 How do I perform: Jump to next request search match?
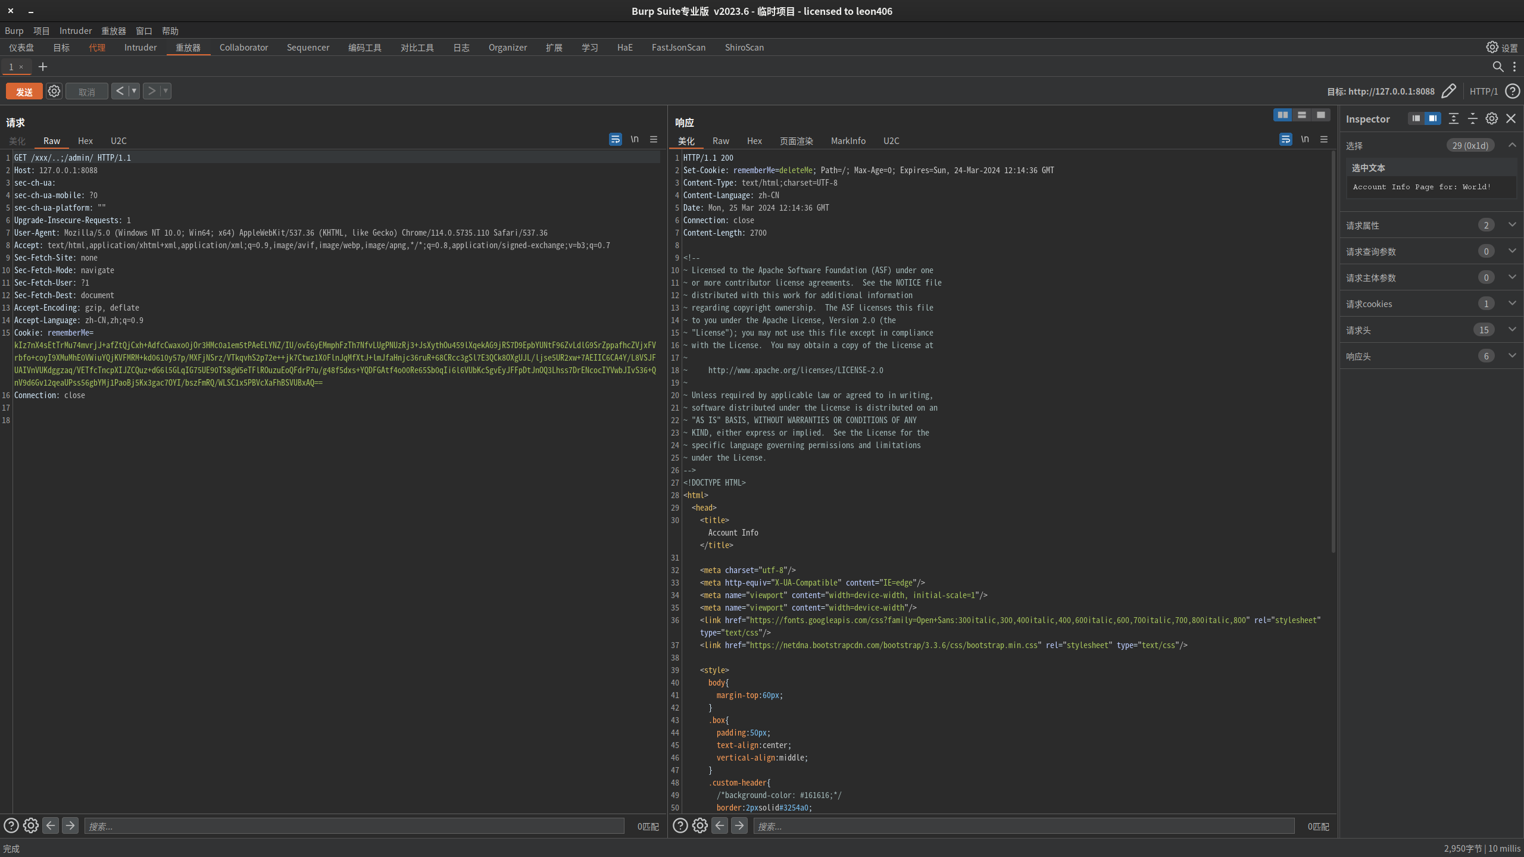point(70,825)
